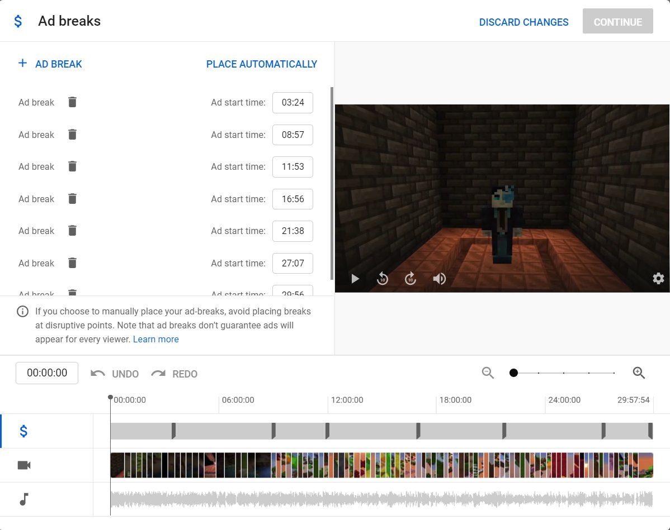The height and width of the screenshot is (530, 670).
Task: Rewind the video 10 seconds
Action: click(x=383, y=279)
